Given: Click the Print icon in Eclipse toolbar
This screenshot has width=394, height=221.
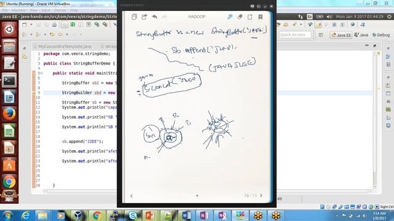Looking at the screenshot, I should click(54, 25).
